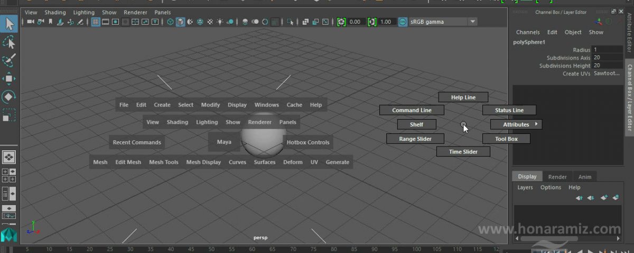
Task: Toggle use all lights icon
Action: tap(219, 22)
